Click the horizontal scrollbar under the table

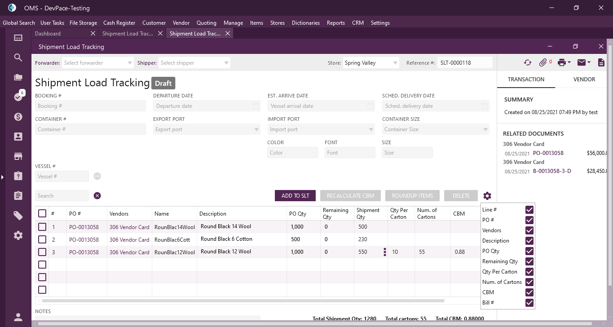243,300
